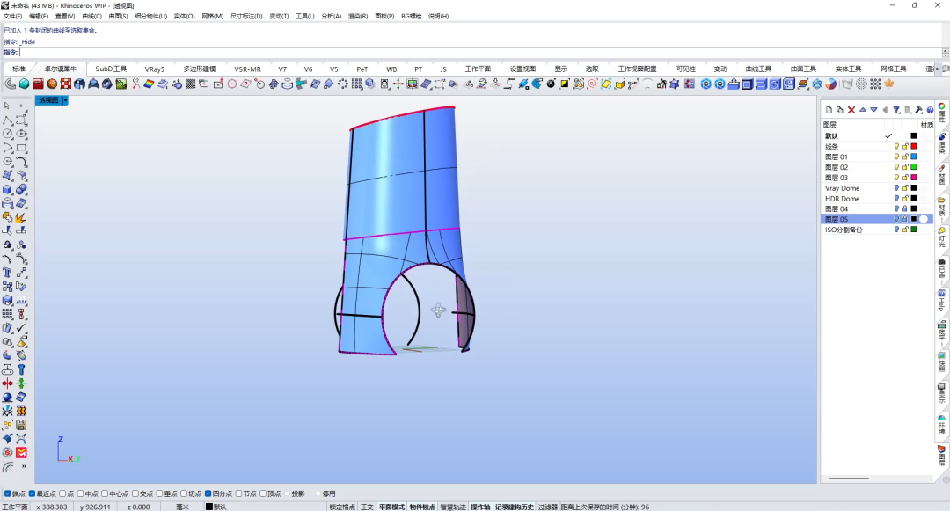Select the polyline tool in left toolbar
The image size is (950, 511).
click(x=7, y=120)
